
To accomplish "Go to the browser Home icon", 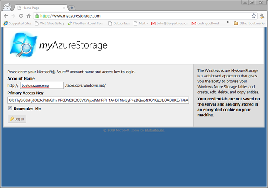I will (29, 15).
